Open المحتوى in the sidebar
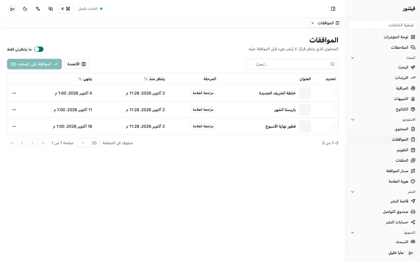Screen dimensions: 420x262 pos(383,129)
